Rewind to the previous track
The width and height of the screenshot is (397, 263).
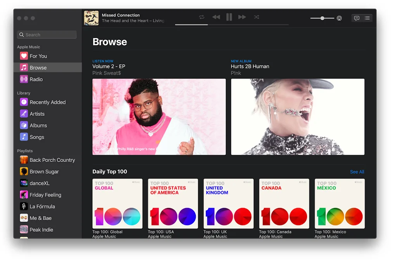pos(216,17)
